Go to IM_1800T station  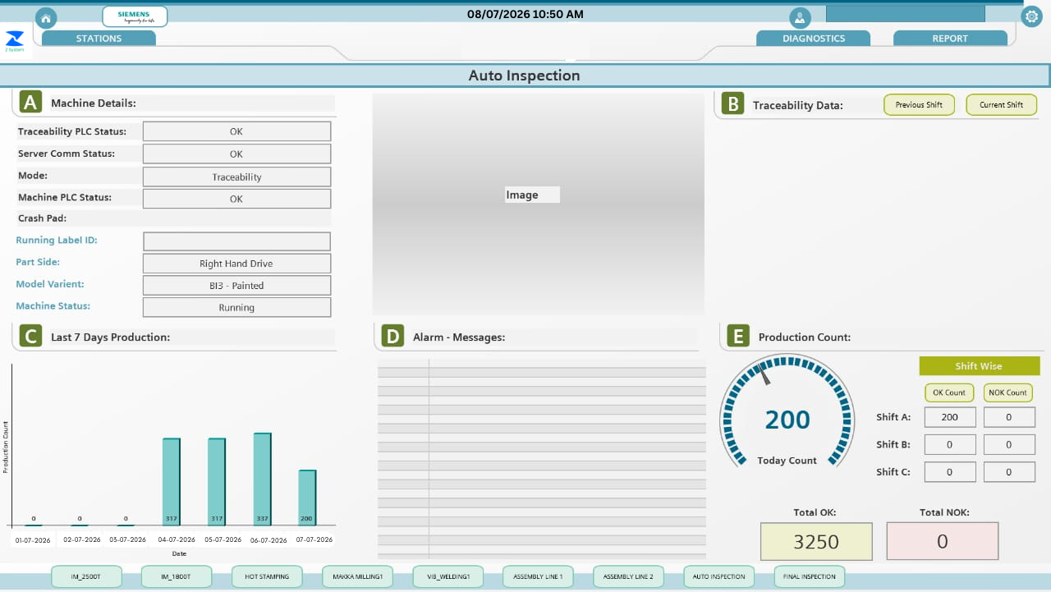pyautogui.click(x=177, y=576)
